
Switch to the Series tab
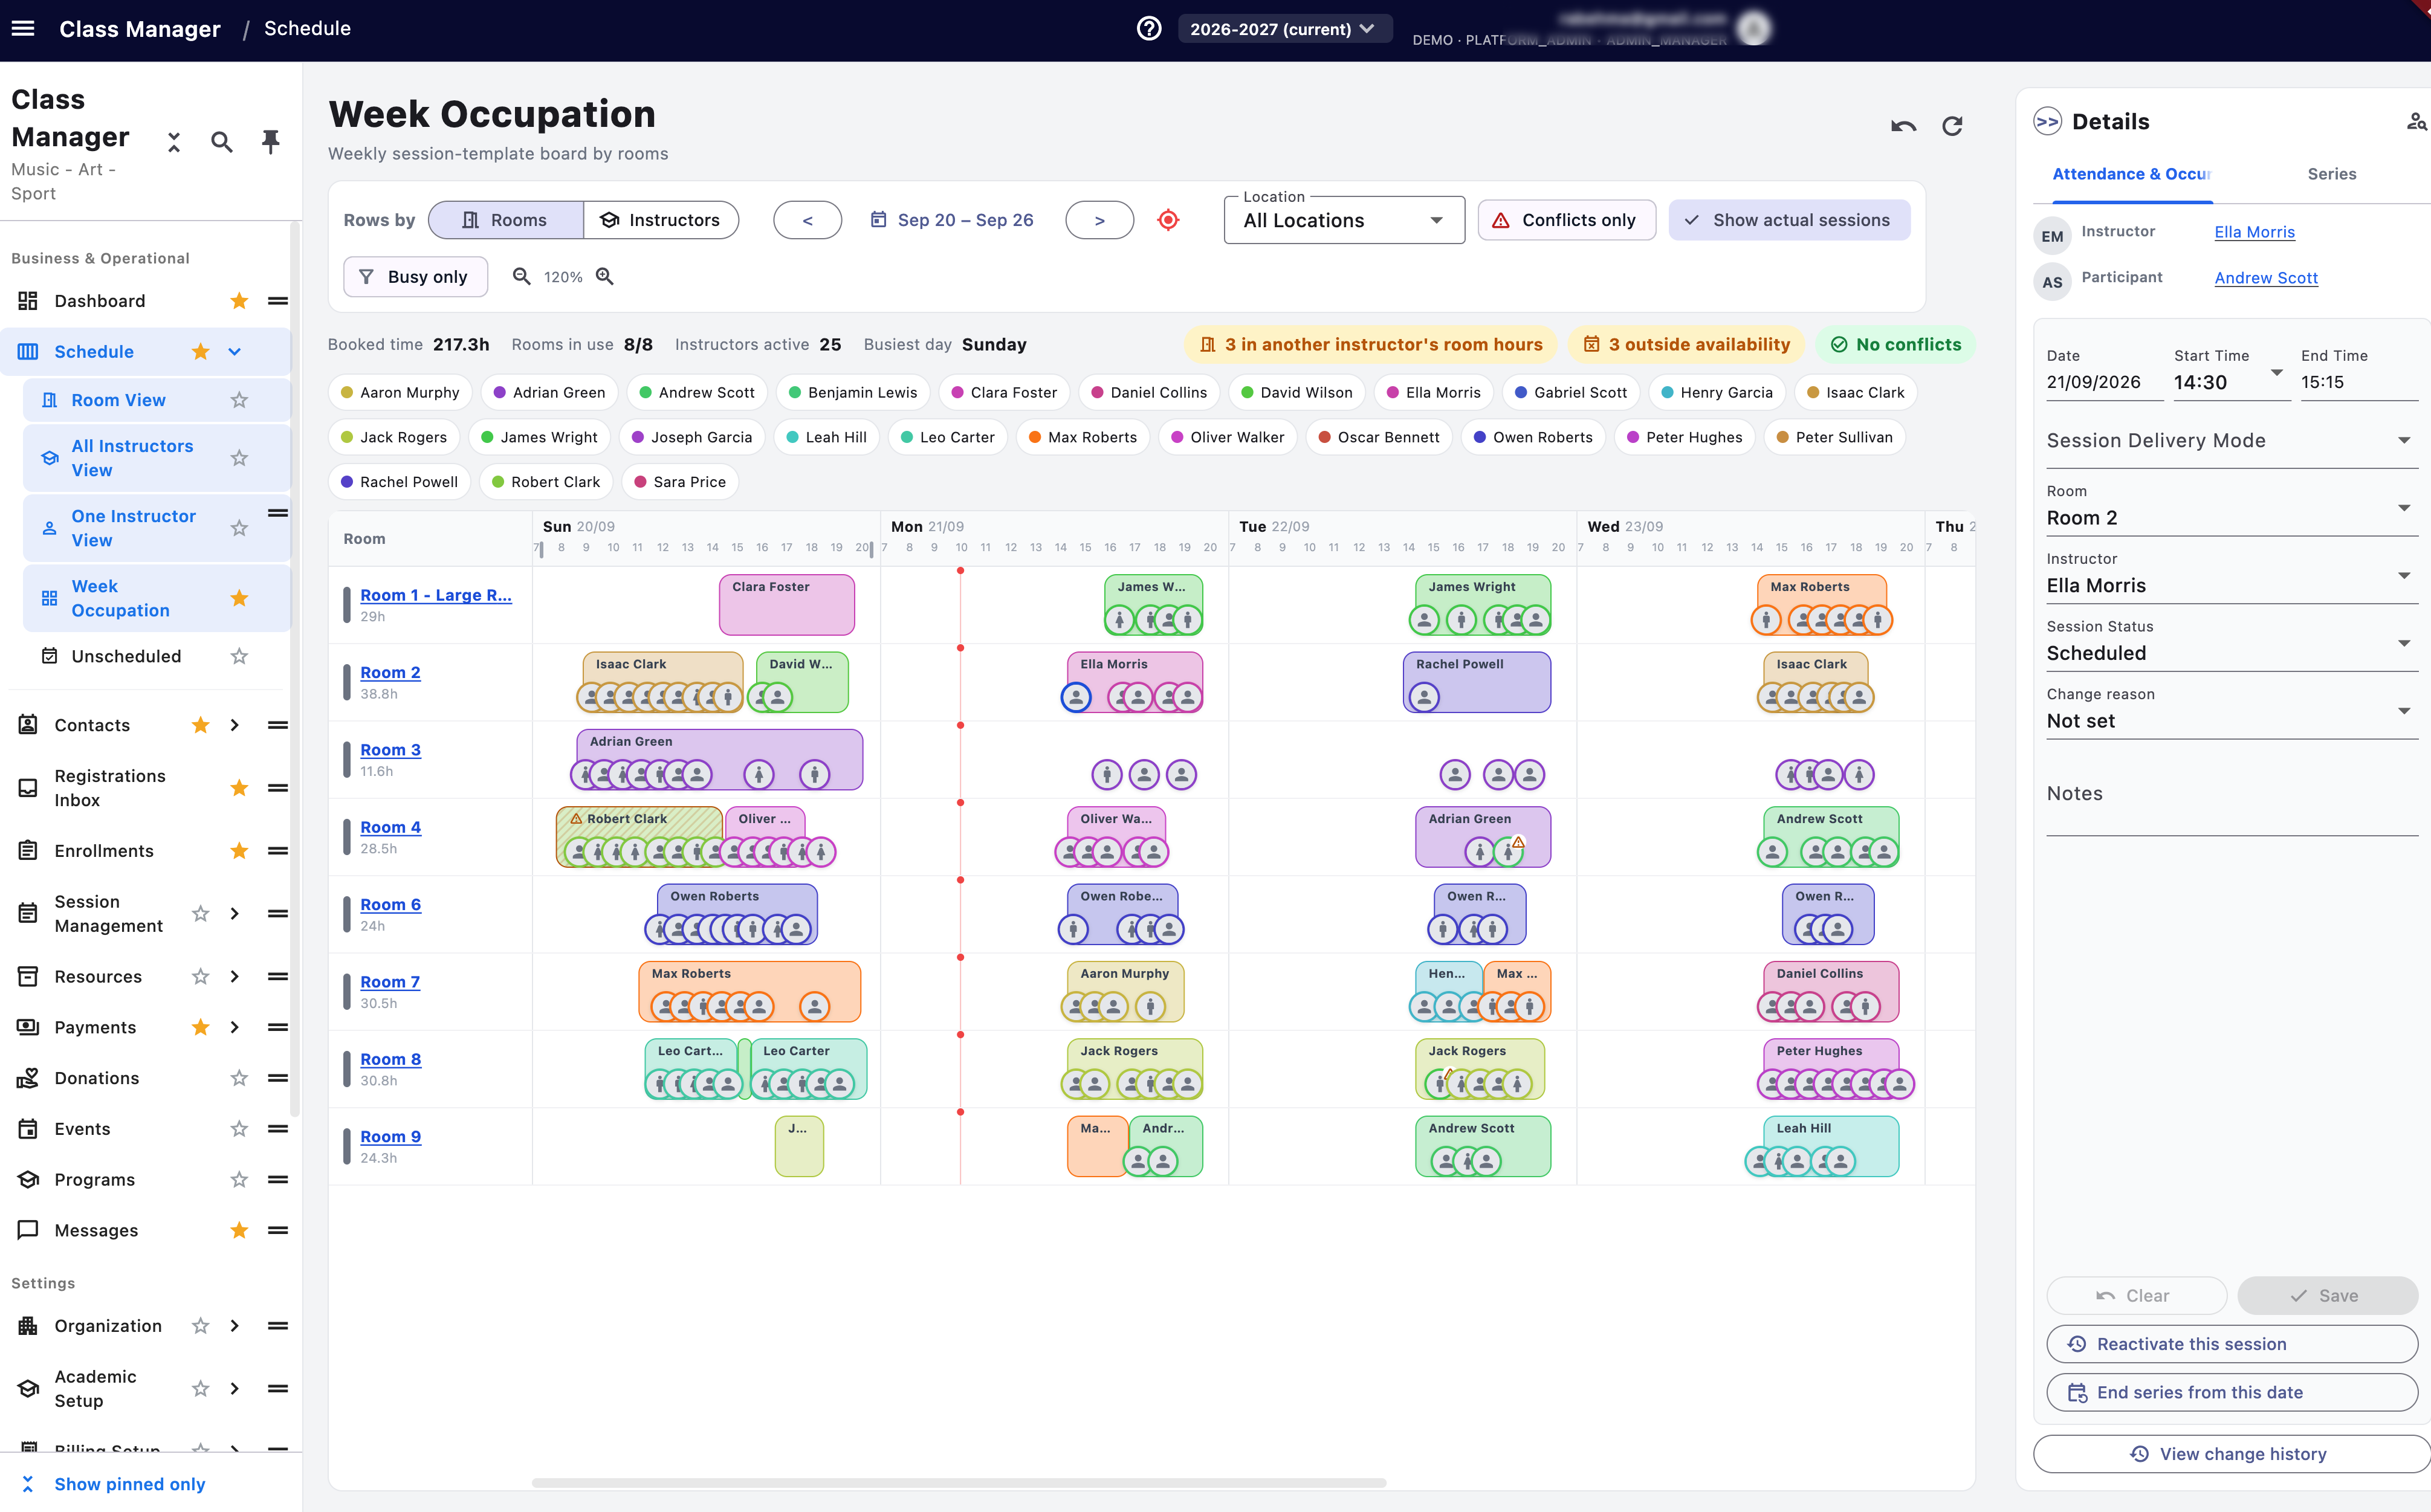[x=2331, y=174]
